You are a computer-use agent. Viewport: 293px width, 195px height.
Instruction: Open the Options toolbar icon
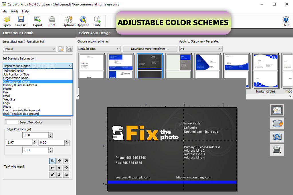click(x=68, y=21)
